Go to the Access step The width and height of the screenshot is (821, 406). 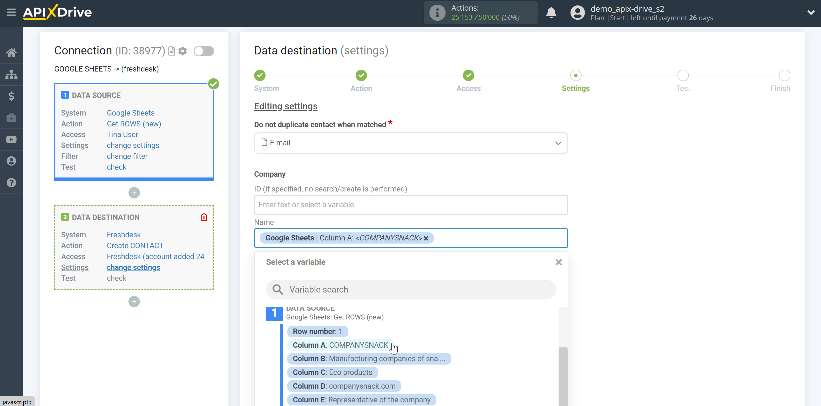[468, 75]
